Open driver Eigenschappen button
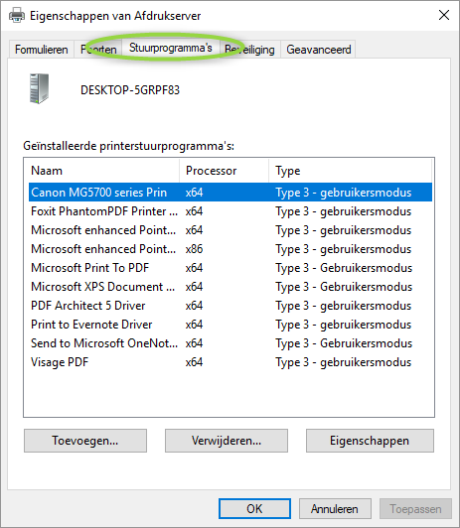460x528 pixels. 370,441
